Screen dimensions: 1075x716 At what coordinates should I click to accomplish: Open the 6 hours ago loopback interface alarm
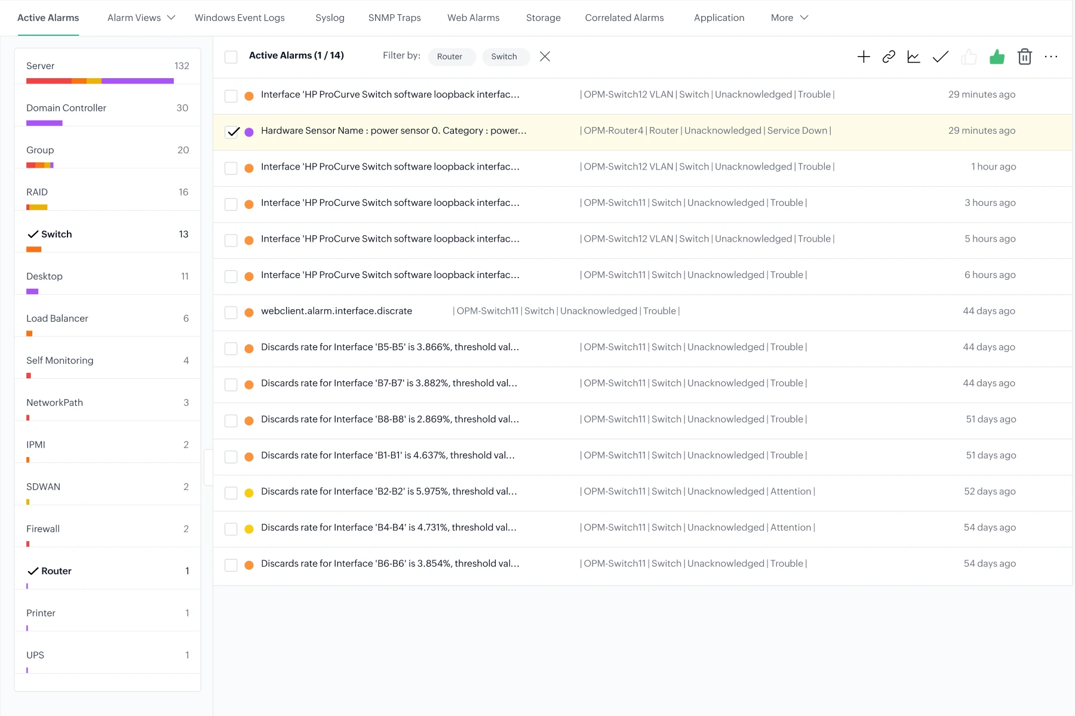tap(390, 275)
